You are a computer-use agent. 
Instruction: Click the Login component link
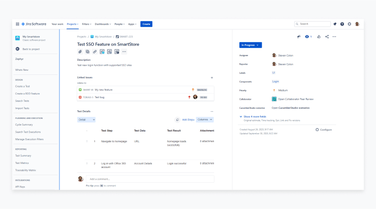[x=275, y=81]
